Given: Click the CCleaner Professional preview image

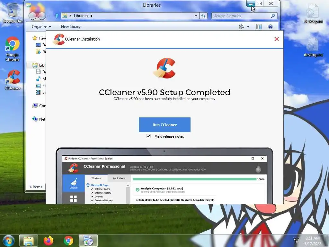Looking at the screenshot, I should click(164, 176).
